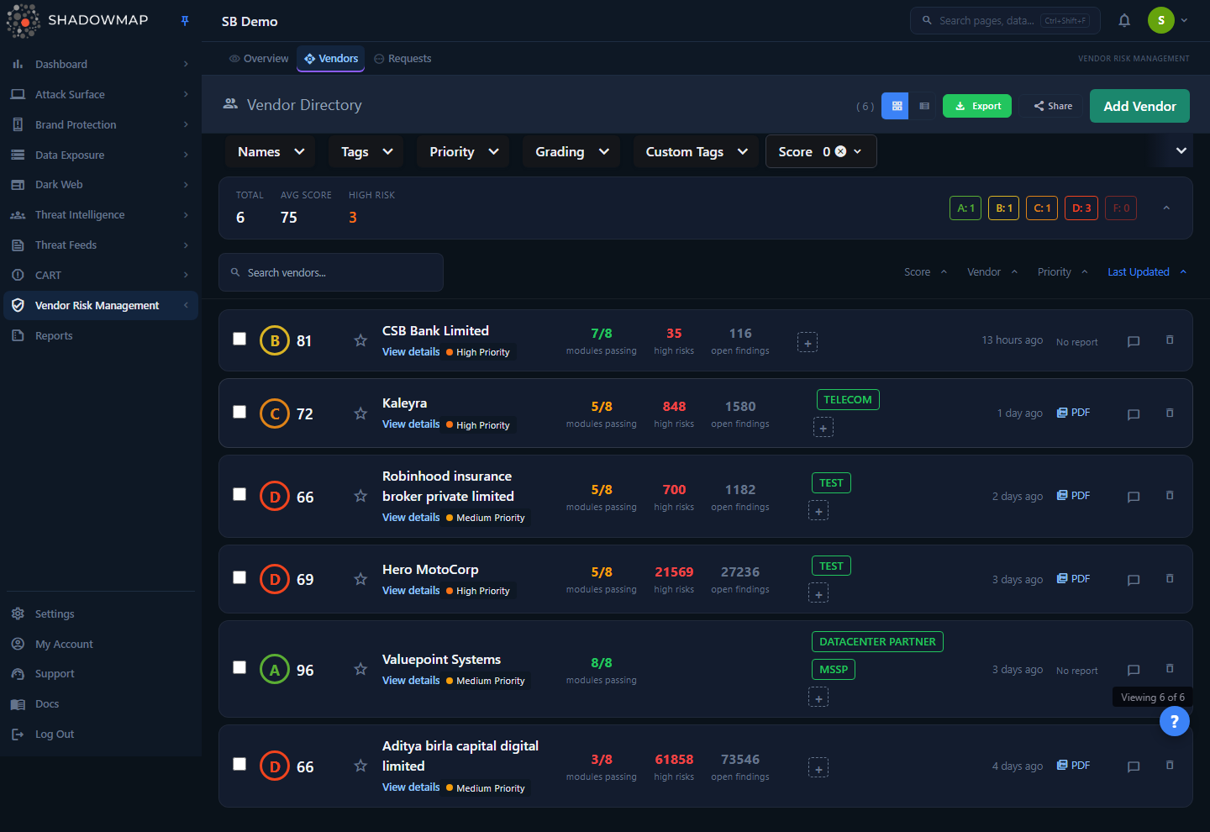
Task: Switch to grid card view
Action: click(897, 106)
